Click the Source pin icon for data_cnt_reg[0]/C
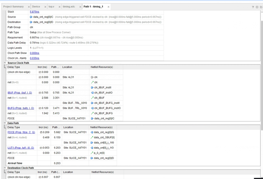Viewport: 263px width, 179px height. pyautogui.click(x=31, y=17)
